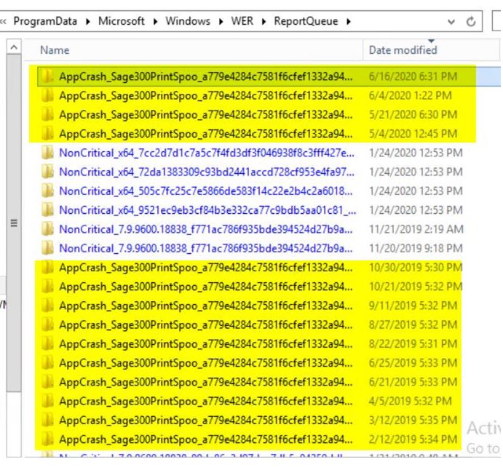503x467 pixels.
Task: Select folder name NonCritical_x64_505c7fc25c7e5866de583f14c22e2b4c2a6018
Action: [x=205, y=191]
